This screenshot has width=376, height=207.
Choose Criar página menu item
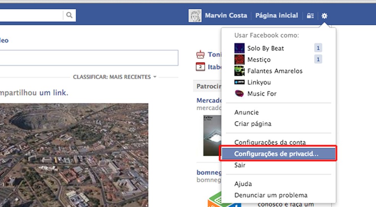[253, 124]
